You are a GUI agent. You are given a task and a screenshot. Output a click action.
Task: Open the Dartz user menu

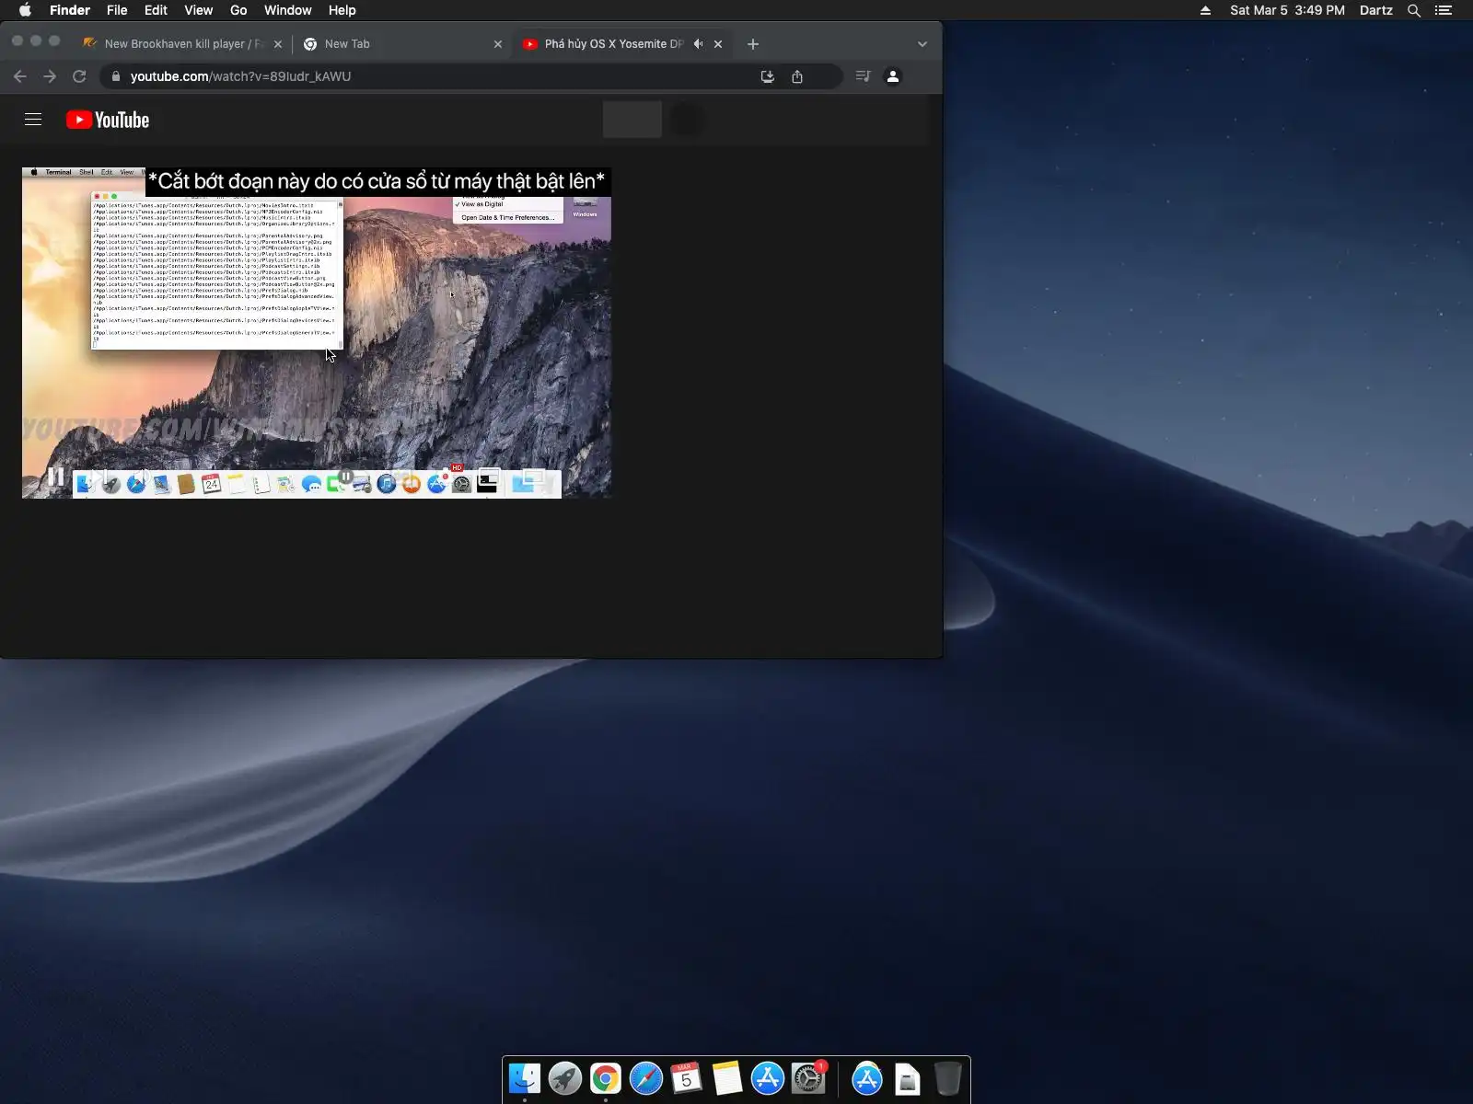(x=1375, y=10)
